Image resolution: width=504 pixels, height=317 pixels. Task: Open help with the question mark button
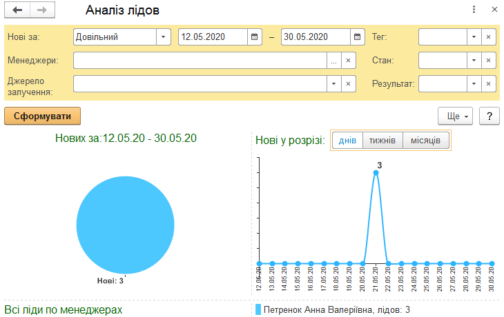point(490,116)
